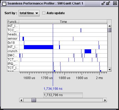Click the Function column header
Viewport: 119px width, 110px height.
coord(13,22)
